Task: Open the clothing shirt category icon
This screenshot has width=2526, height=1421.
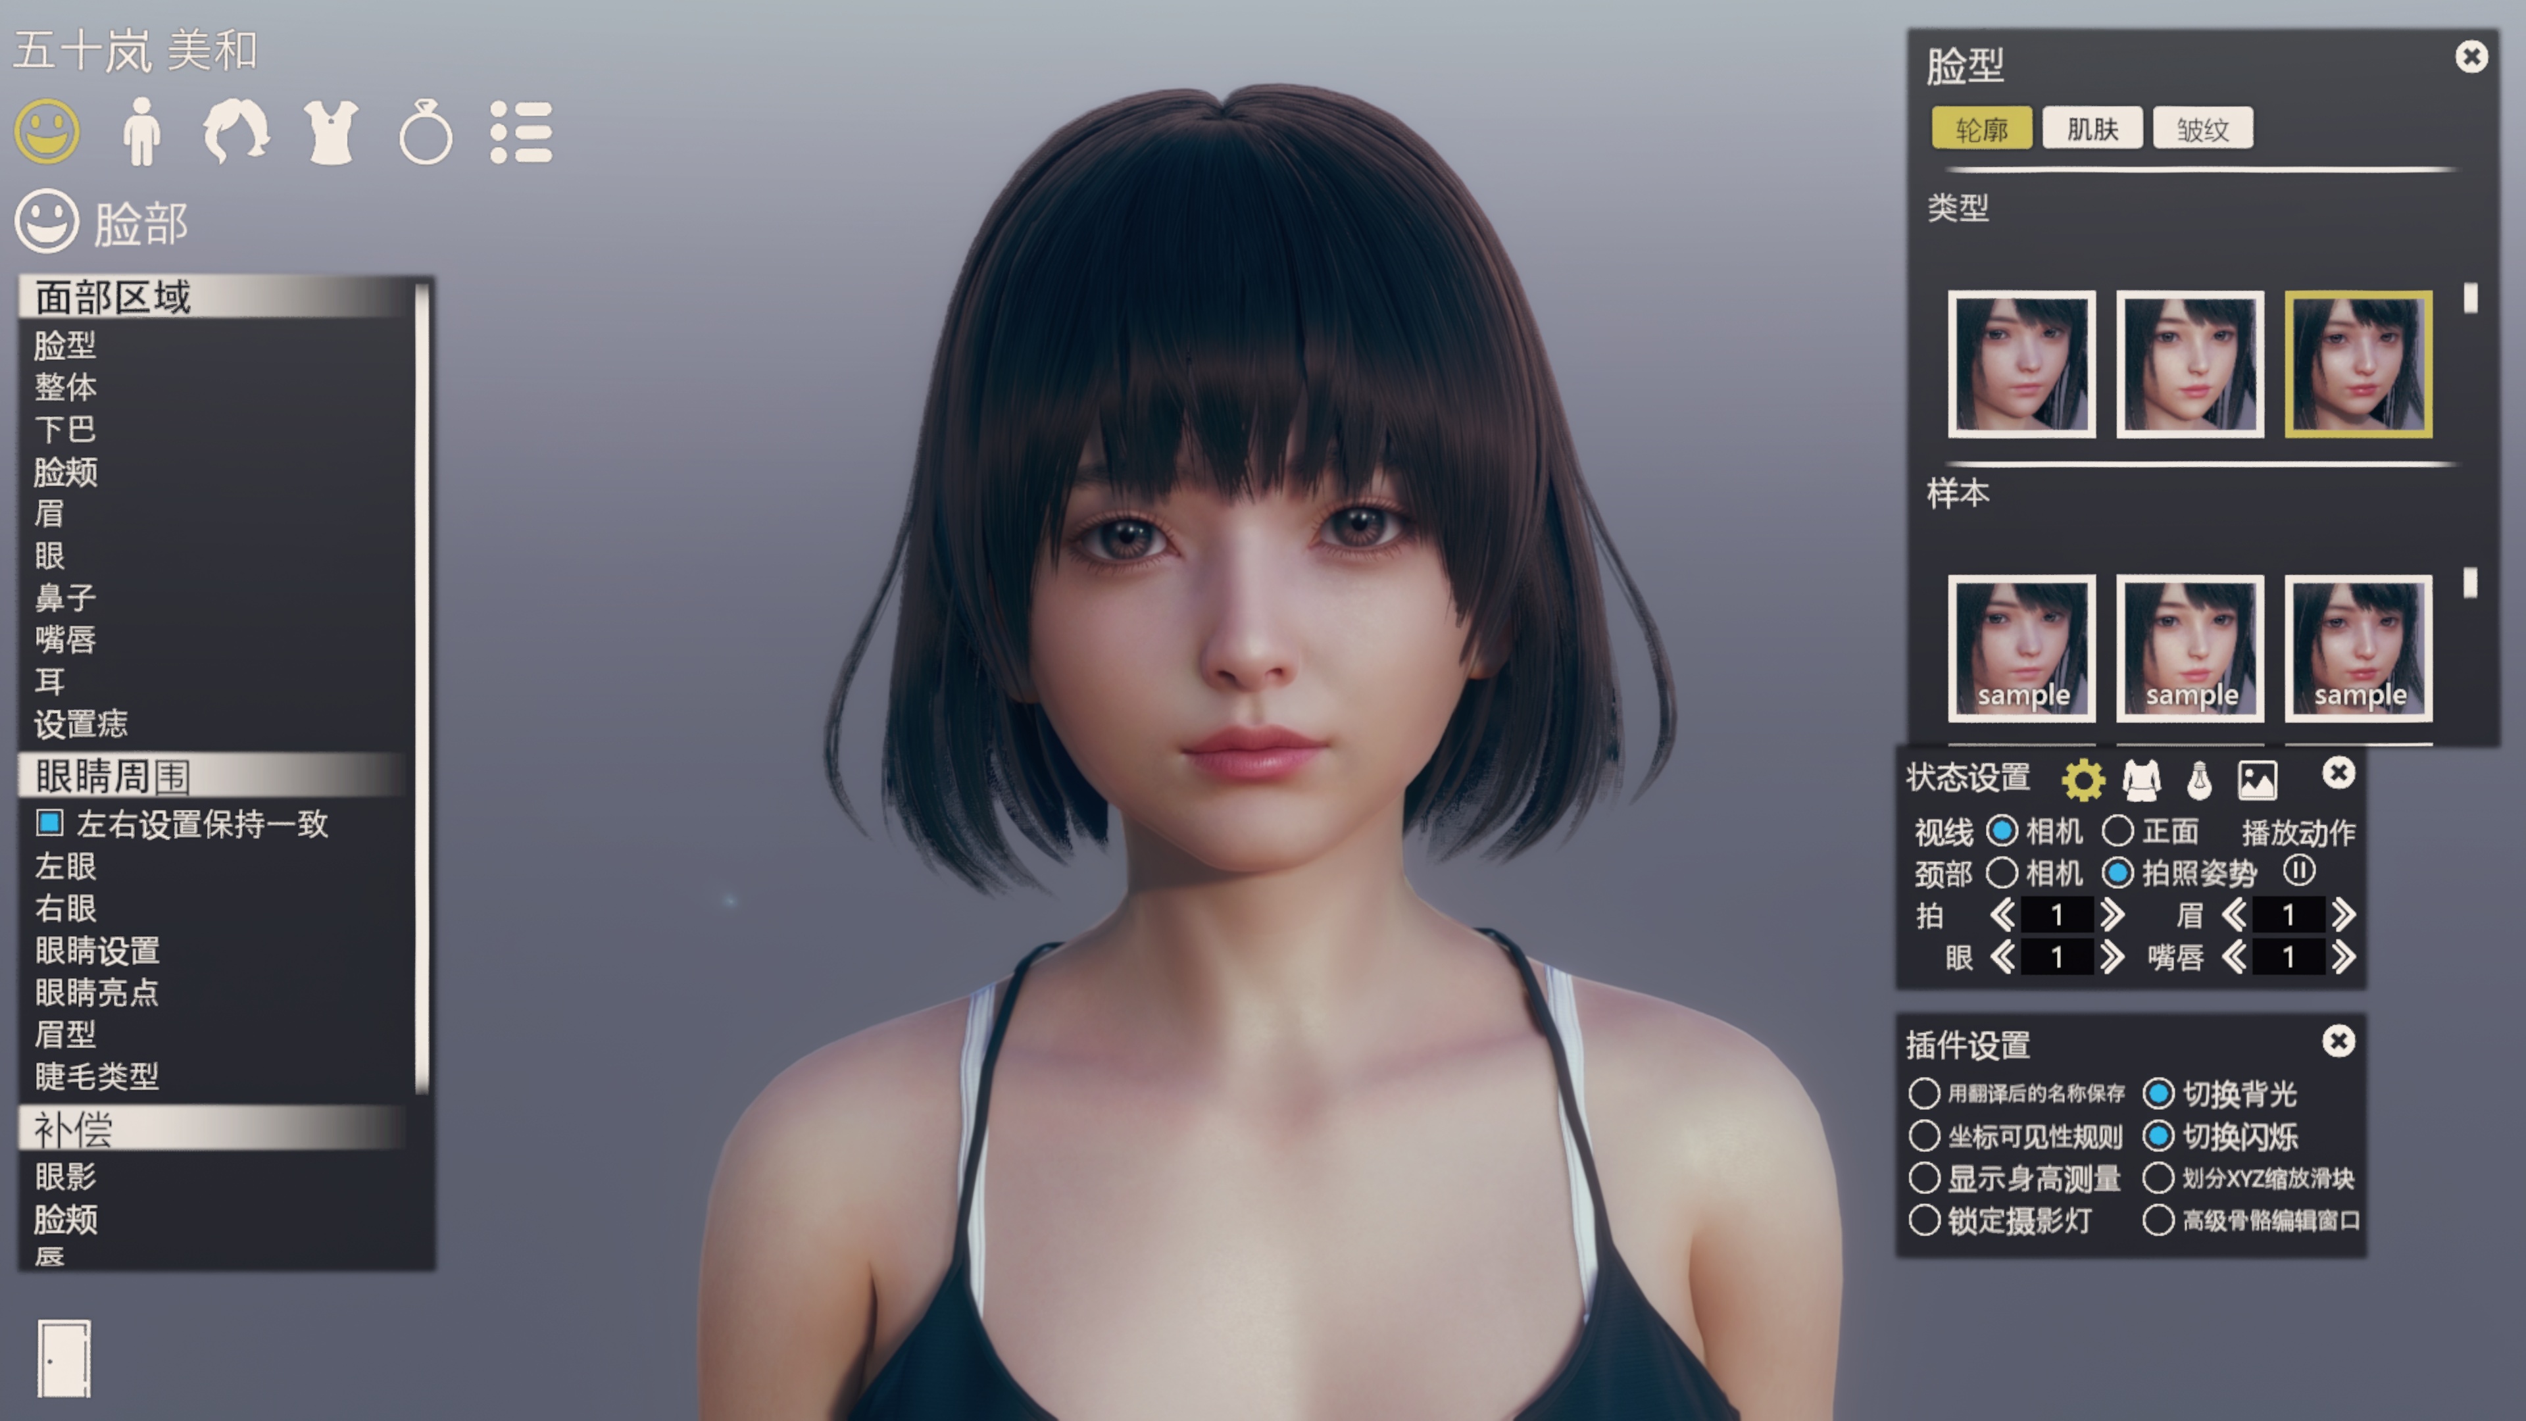Action: [330, 132]
